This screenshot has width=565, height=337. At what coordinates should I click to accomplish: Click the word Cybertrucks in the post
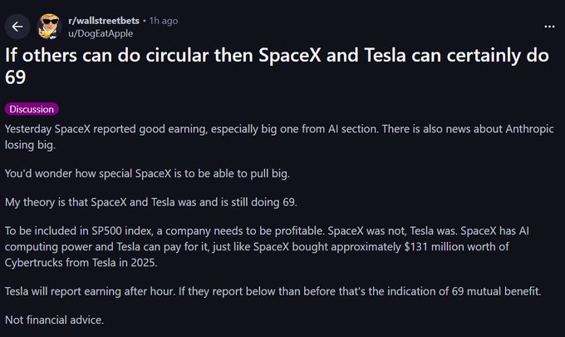tap(34, 263)
